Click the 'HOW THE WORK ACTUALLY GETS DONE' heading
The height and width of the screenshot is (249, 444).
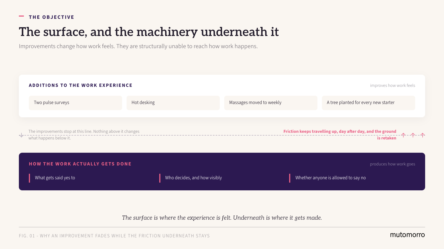coord(80,164)
